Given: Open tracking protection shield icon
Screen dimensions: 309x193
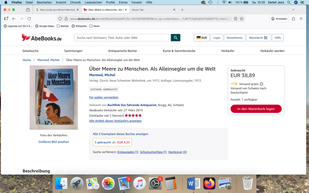Looking at the screenshot, I should [60, 19].
